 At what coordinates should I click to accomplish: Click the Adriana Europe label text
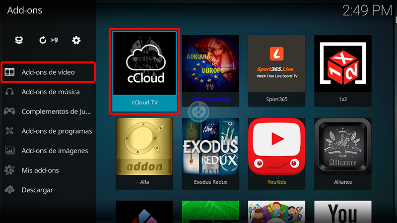pos(210,99)
